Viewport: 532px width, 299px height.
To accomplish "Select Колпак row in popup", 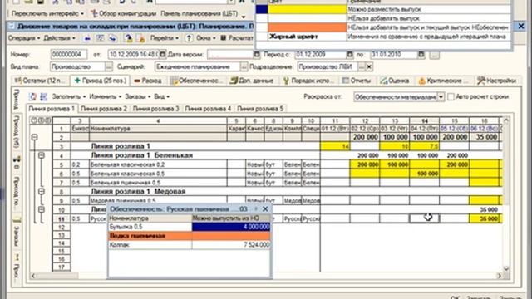I will point(190,245).
